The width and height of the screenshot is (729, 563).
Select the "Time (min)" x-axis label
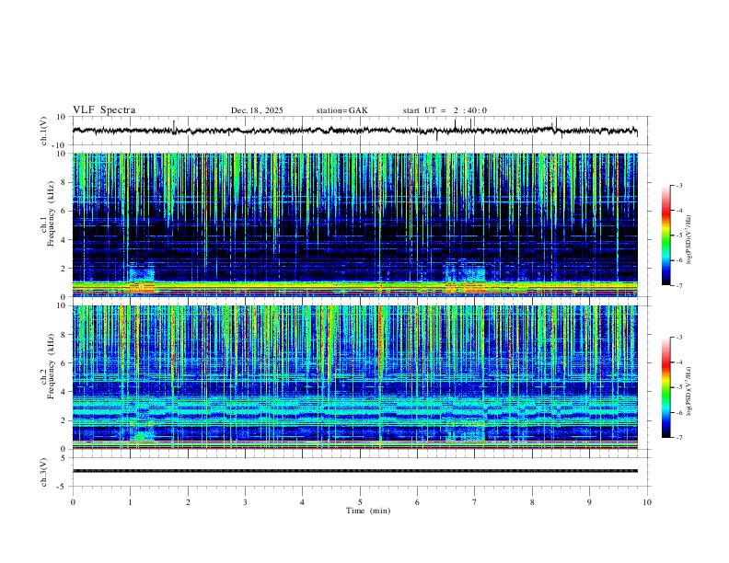(x=368, y=511)
